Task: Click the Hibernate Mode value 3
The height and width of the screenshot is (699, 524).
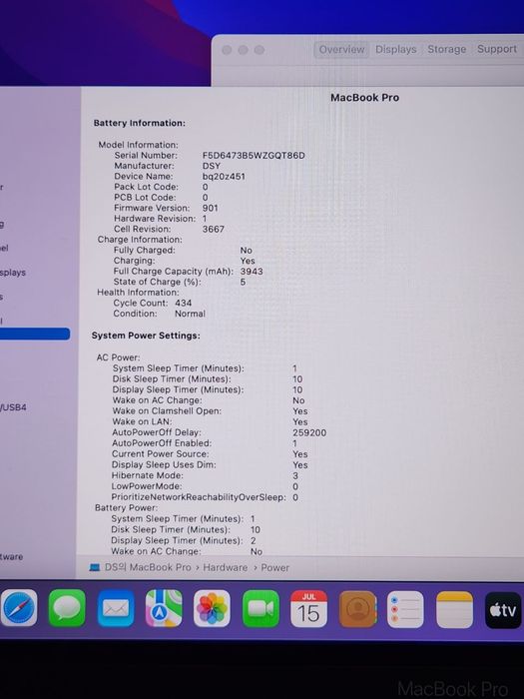Action: [x=295, y=475]
